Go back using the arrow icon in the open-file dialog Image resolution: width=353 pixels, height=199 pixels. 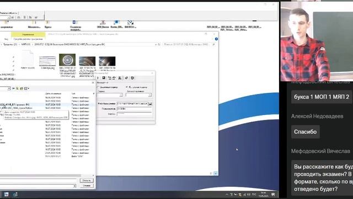coord(13,88)
